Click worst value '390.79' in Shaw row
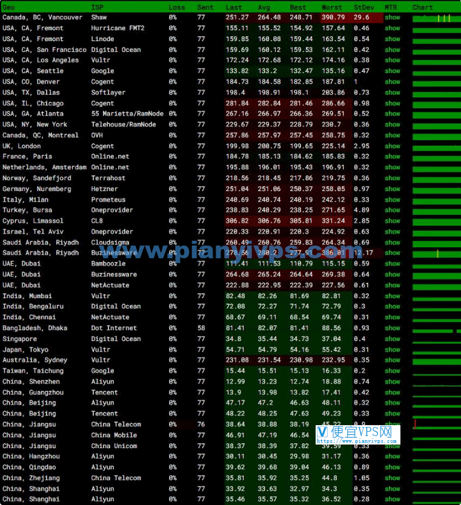Screen dimensions: 461x505 pos(333,18)
